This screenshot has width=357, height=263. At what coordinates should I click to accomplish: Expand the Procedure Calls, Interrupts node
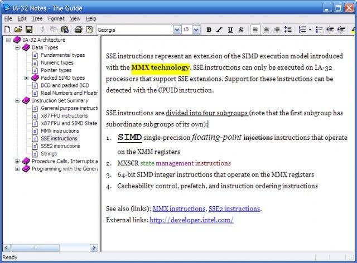point(17,161)
